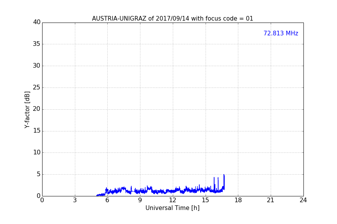Click y-axis tick value 35
Viewport: 337px width, 224px height.
point(37,44)
